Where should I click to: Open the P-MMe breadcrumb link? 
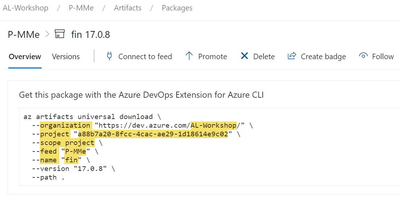coord(81,8)
